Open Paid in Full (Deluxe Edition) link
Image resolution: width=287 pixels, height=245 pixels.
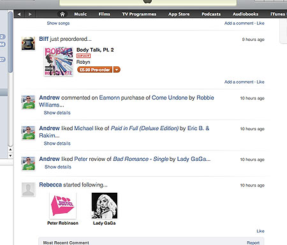(x=145, y=128)
